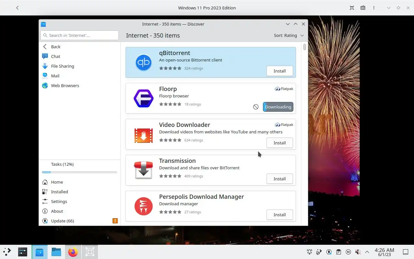Open the three-dot menu in the top bar

[x=374, y=8]
